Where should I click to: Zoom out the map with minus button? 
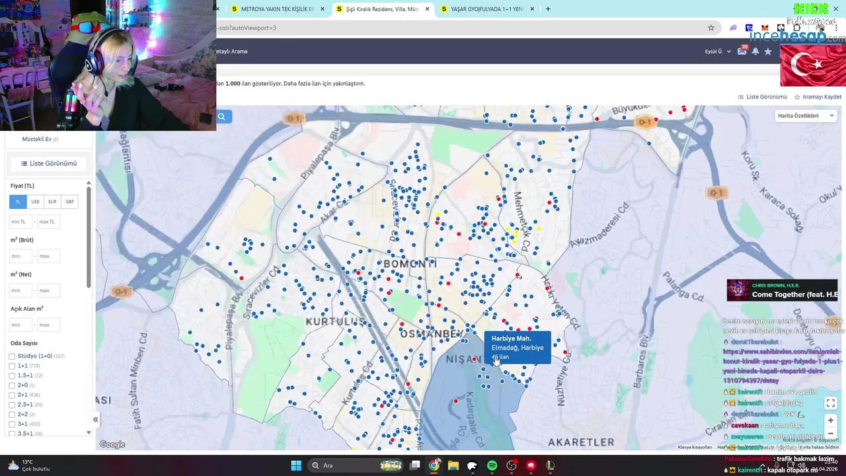pyautogui.click(x=831, y=434)
